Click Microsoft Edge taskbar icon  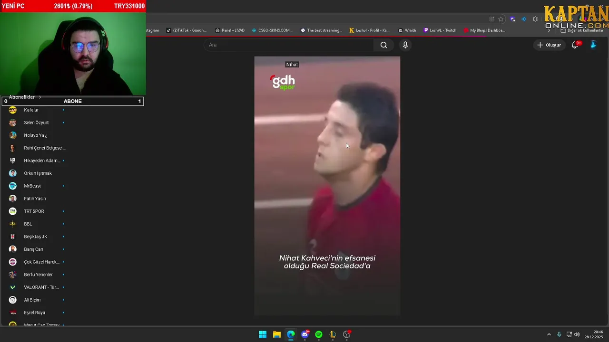pos(291,334)
